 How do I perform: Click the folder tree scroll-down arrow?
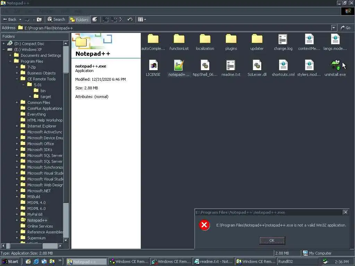[x=66, y=240]
